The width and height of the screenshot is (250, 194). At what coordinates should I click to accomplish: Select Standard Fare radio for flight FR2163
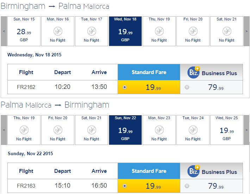click(x=125, y=186)
